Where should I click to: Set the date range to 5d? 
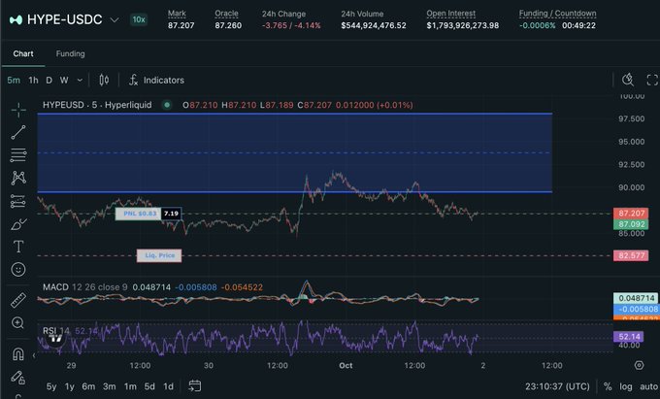149,386
